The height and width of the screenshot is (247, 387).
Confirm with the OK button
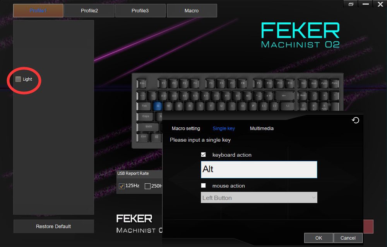[318, 238]
